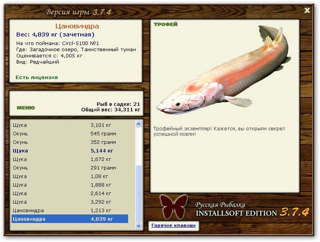Image resolution: width=320 pixels, height=242 pixels.
Task: Select the Щука 3,101 кг entry
Action: 70,125
